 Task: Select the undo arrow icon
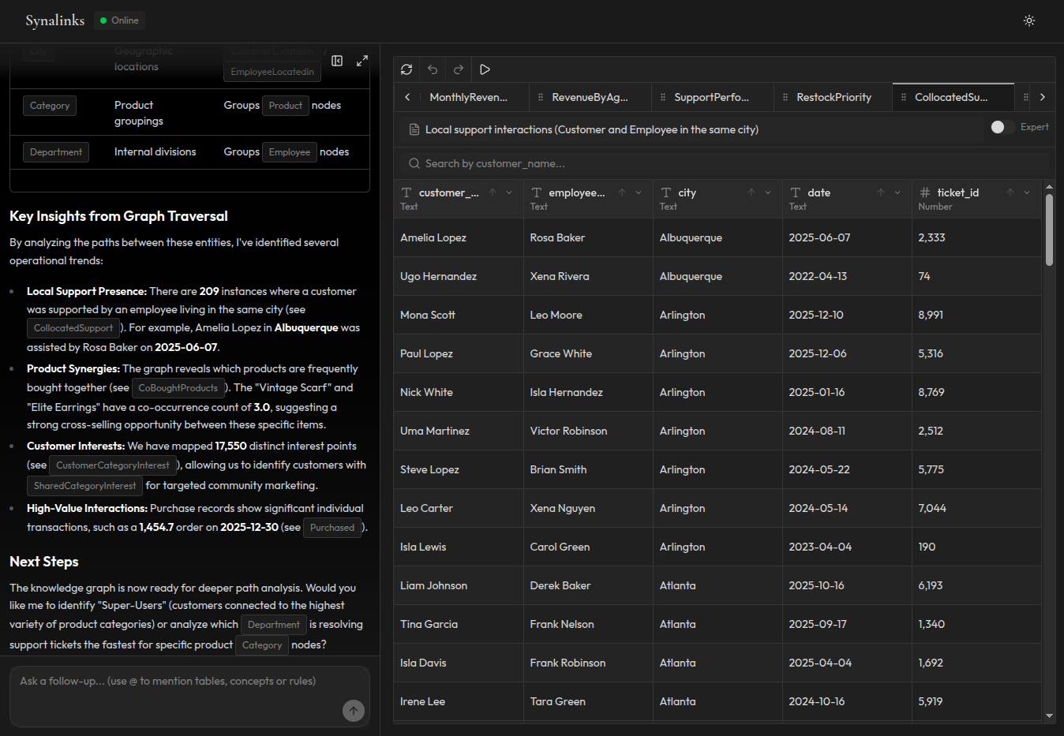pyautogui.click(x=432, y=69)
